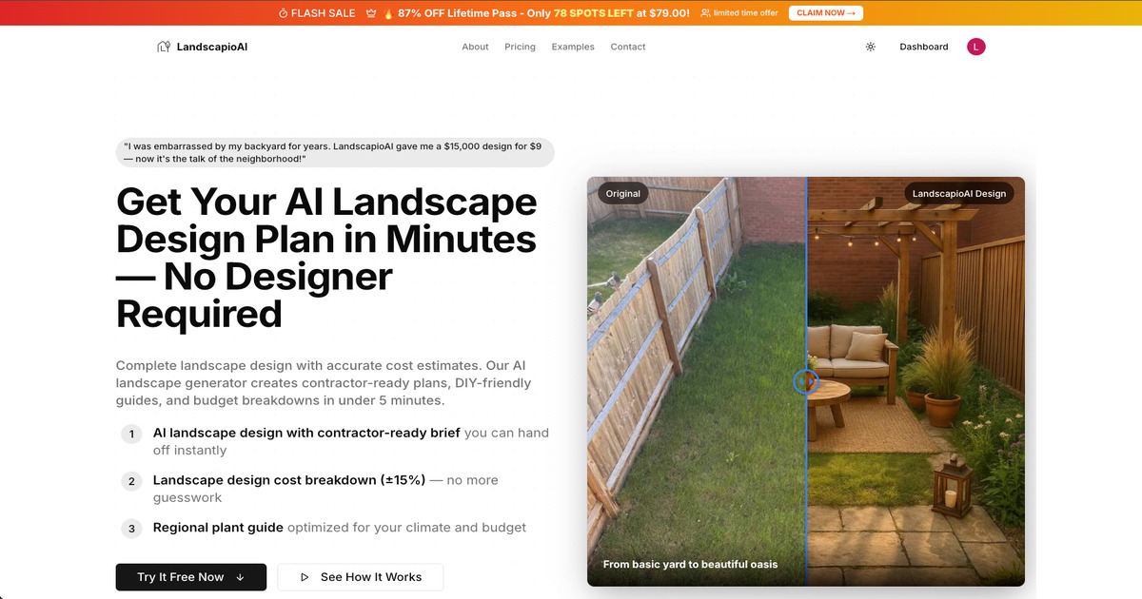The image size is (1142, 599).
Task: Click the number 3 step badge
Action: pyautogui.click(x=132, y=528)
